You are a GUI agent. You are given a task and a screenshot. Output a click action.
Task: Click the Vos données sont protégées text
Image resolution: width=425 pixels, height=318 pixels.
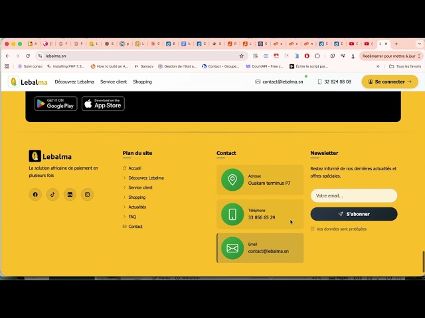341,229
